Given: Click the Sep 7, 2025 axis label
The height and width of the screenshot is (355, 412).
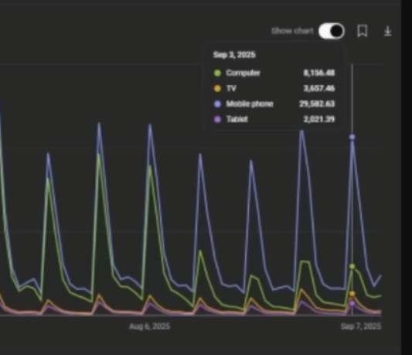Looking at the screenshot, I should (361, 326).
